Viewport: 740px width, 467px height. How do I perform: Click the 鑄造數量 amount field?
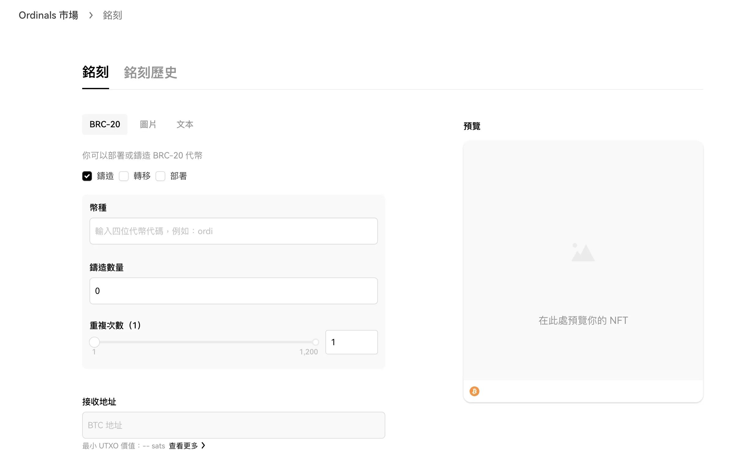click(233, 291)
